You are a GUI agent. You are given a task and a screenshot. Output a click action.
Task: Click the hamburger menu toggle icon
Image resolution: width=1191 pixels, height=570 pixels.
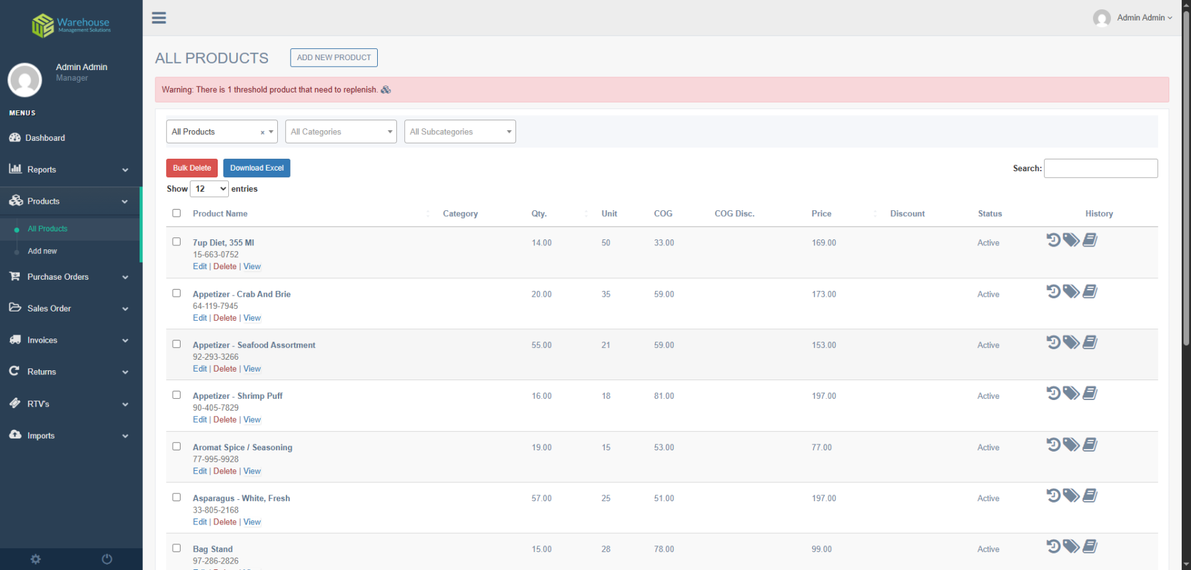pos(159,18)
